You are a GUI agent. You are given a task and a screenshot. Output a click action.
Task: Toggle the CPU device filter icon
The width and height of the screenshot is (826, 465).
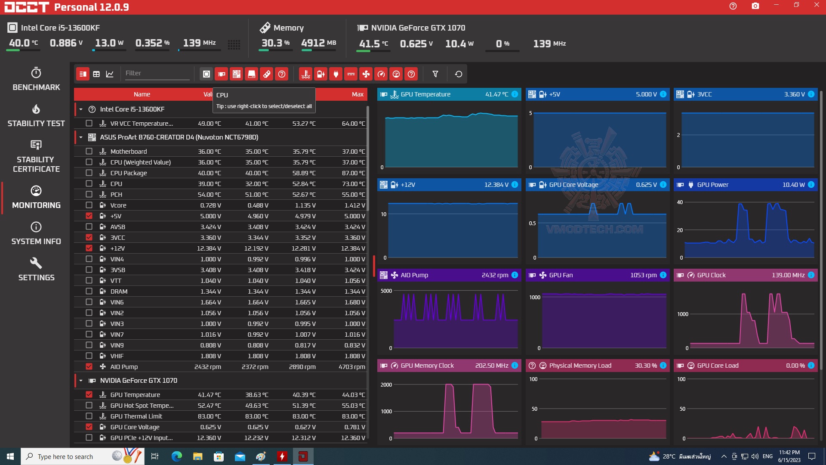pyautogui.click(x=206, y=74)
